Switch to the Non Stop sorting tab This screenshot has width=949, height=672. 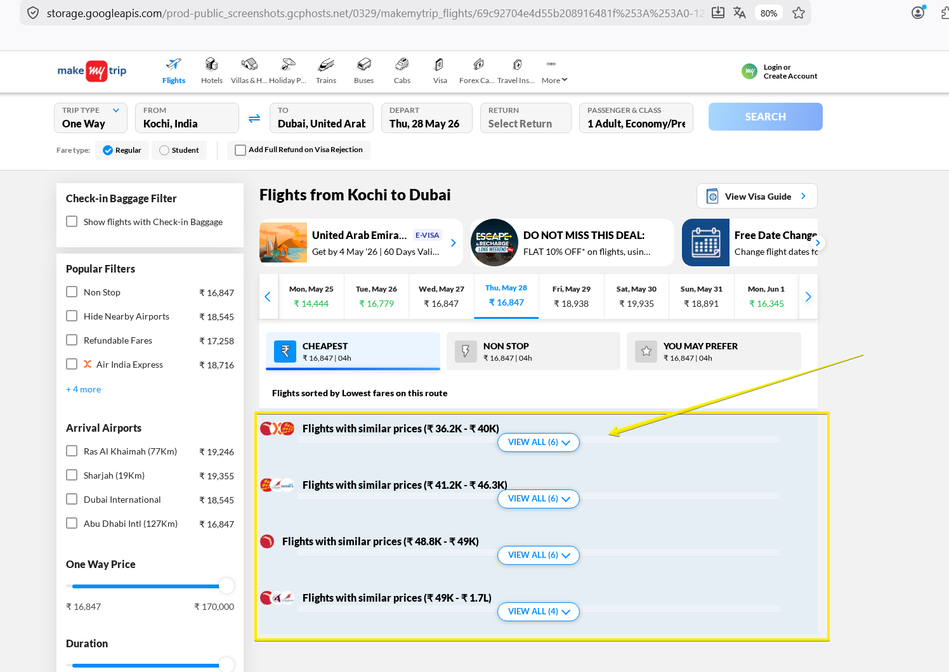coord(533,351)
